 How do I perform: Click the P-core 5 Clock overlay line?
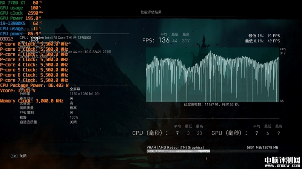pyautogui.click(x=34, y=70)
